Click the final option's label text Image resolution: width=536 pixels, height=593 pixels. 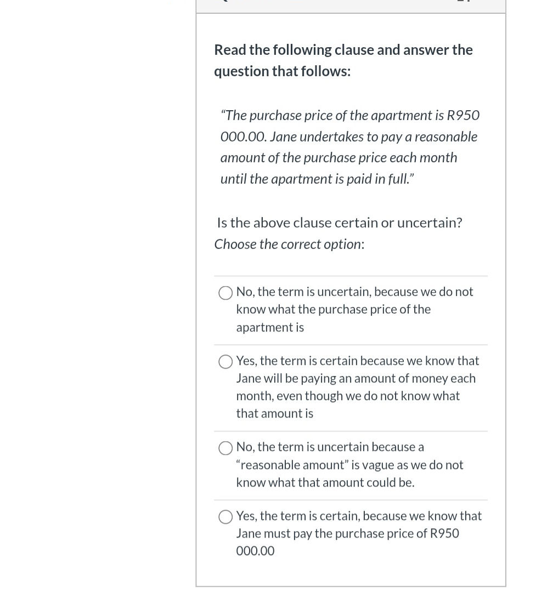point(358,533)
